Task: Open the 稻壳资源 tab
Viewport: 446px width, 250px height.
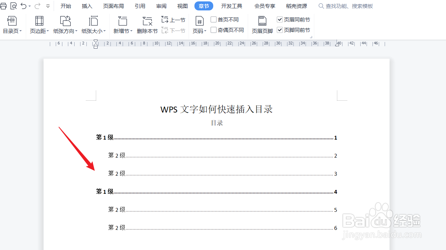Action: (297, 6)
